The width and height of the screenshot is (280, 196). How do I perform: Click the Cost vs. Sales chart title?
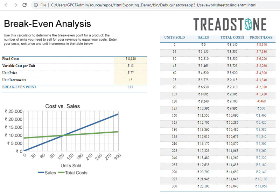63,106
